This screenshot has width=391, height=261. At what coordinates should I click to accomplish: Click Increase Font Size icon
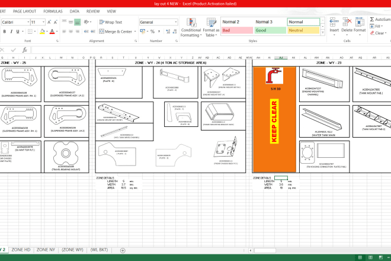tap(49, 22)
